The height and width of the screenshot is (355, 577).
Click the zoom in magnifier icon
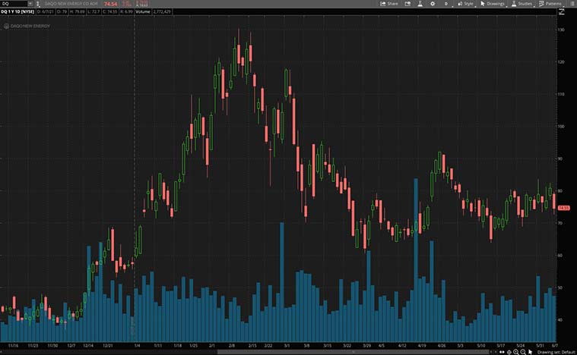pos(515,352)
